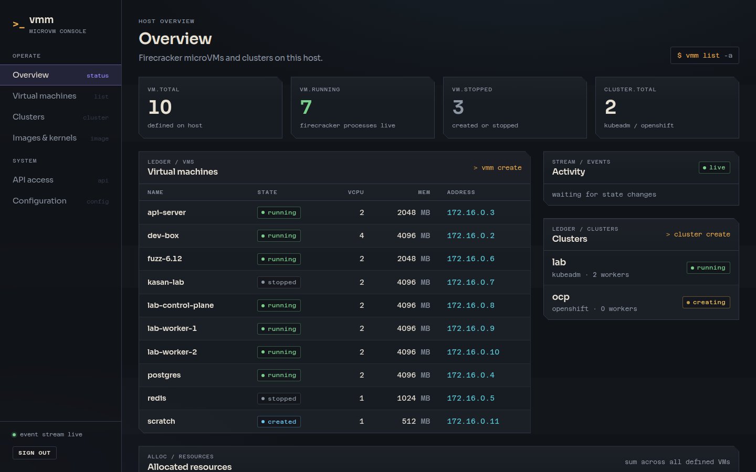Screen dimensions: 756x472
Task: Open the kasan-lab VM name
Action: [x=166, y=282]
